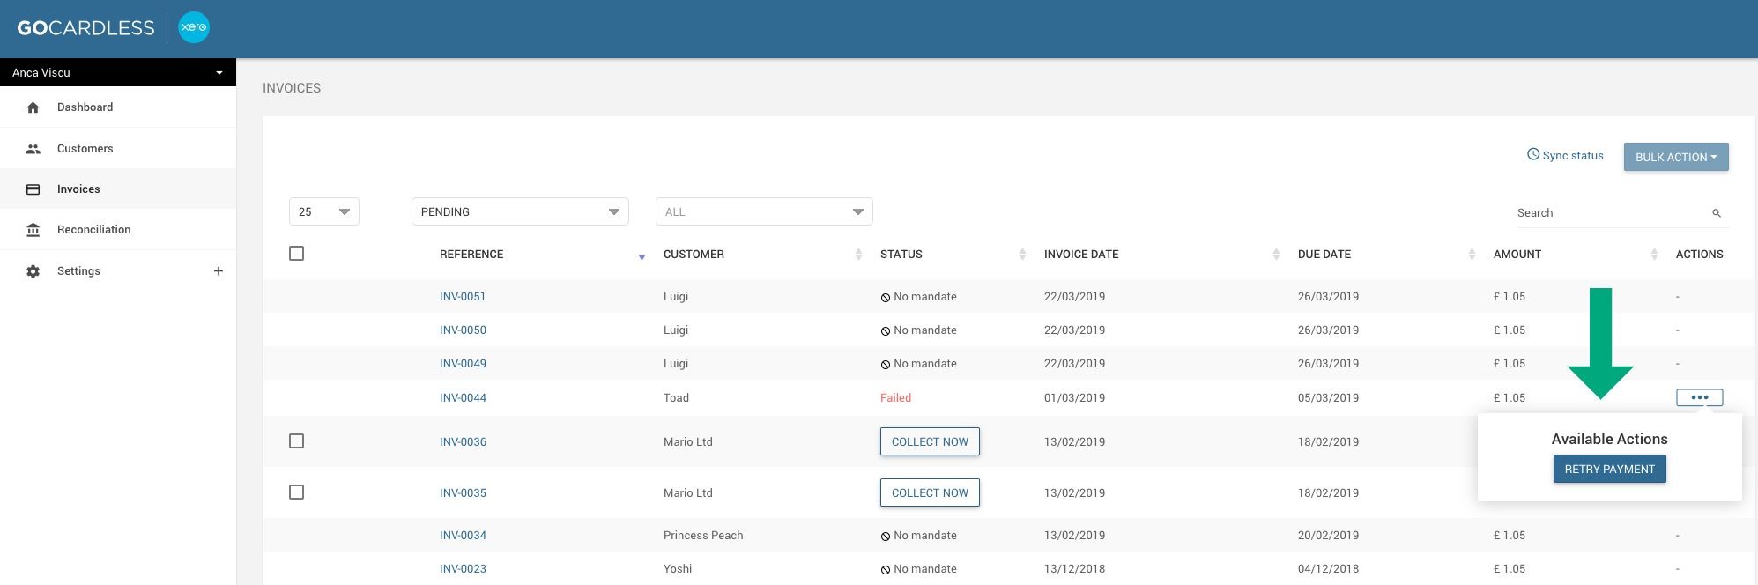Viewport: 1758px width, 585px height.
Task: Toggle the select-all invoices checkbox
Action: pyautogui.click(x=297, y=254)
